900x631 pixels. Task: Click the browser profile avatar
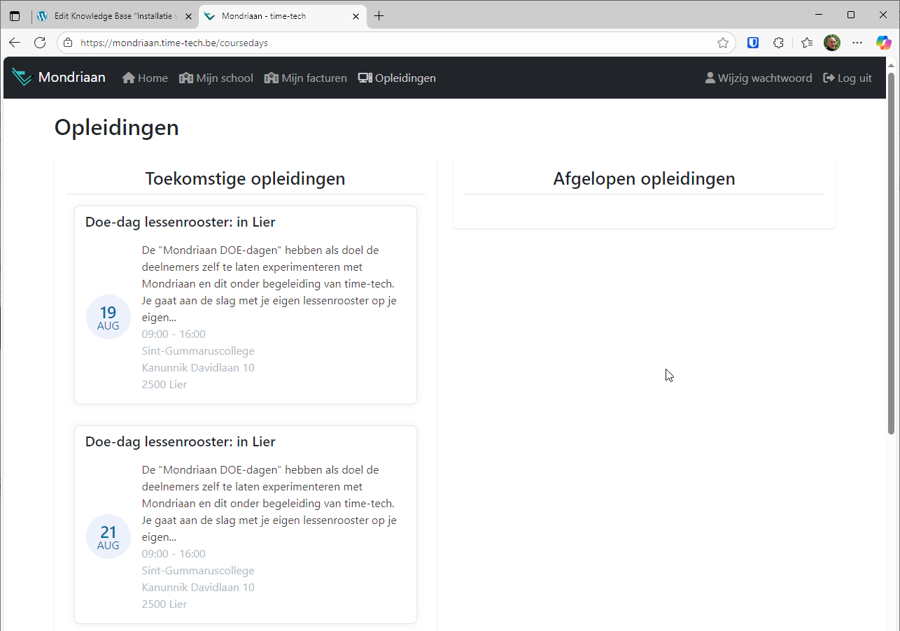832,43
